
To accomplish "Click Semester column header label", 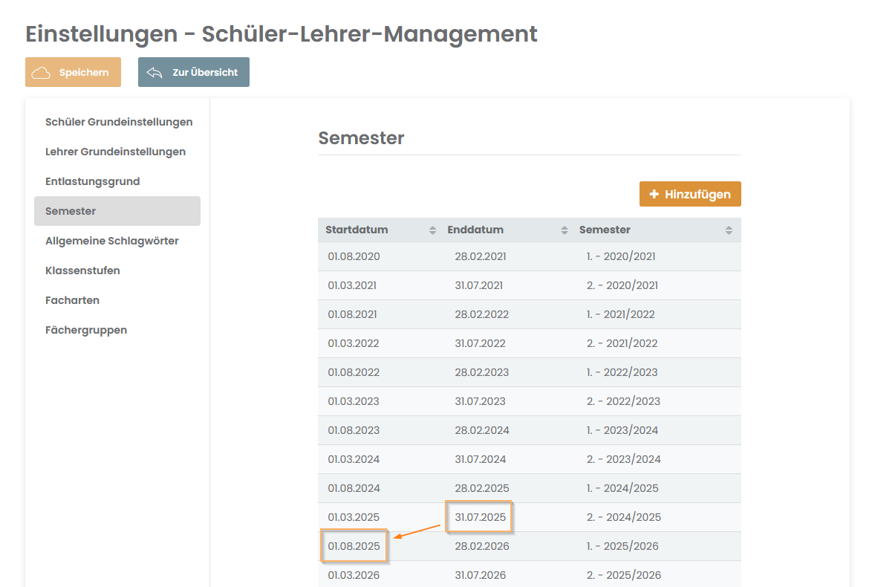I will click(605, 230).
